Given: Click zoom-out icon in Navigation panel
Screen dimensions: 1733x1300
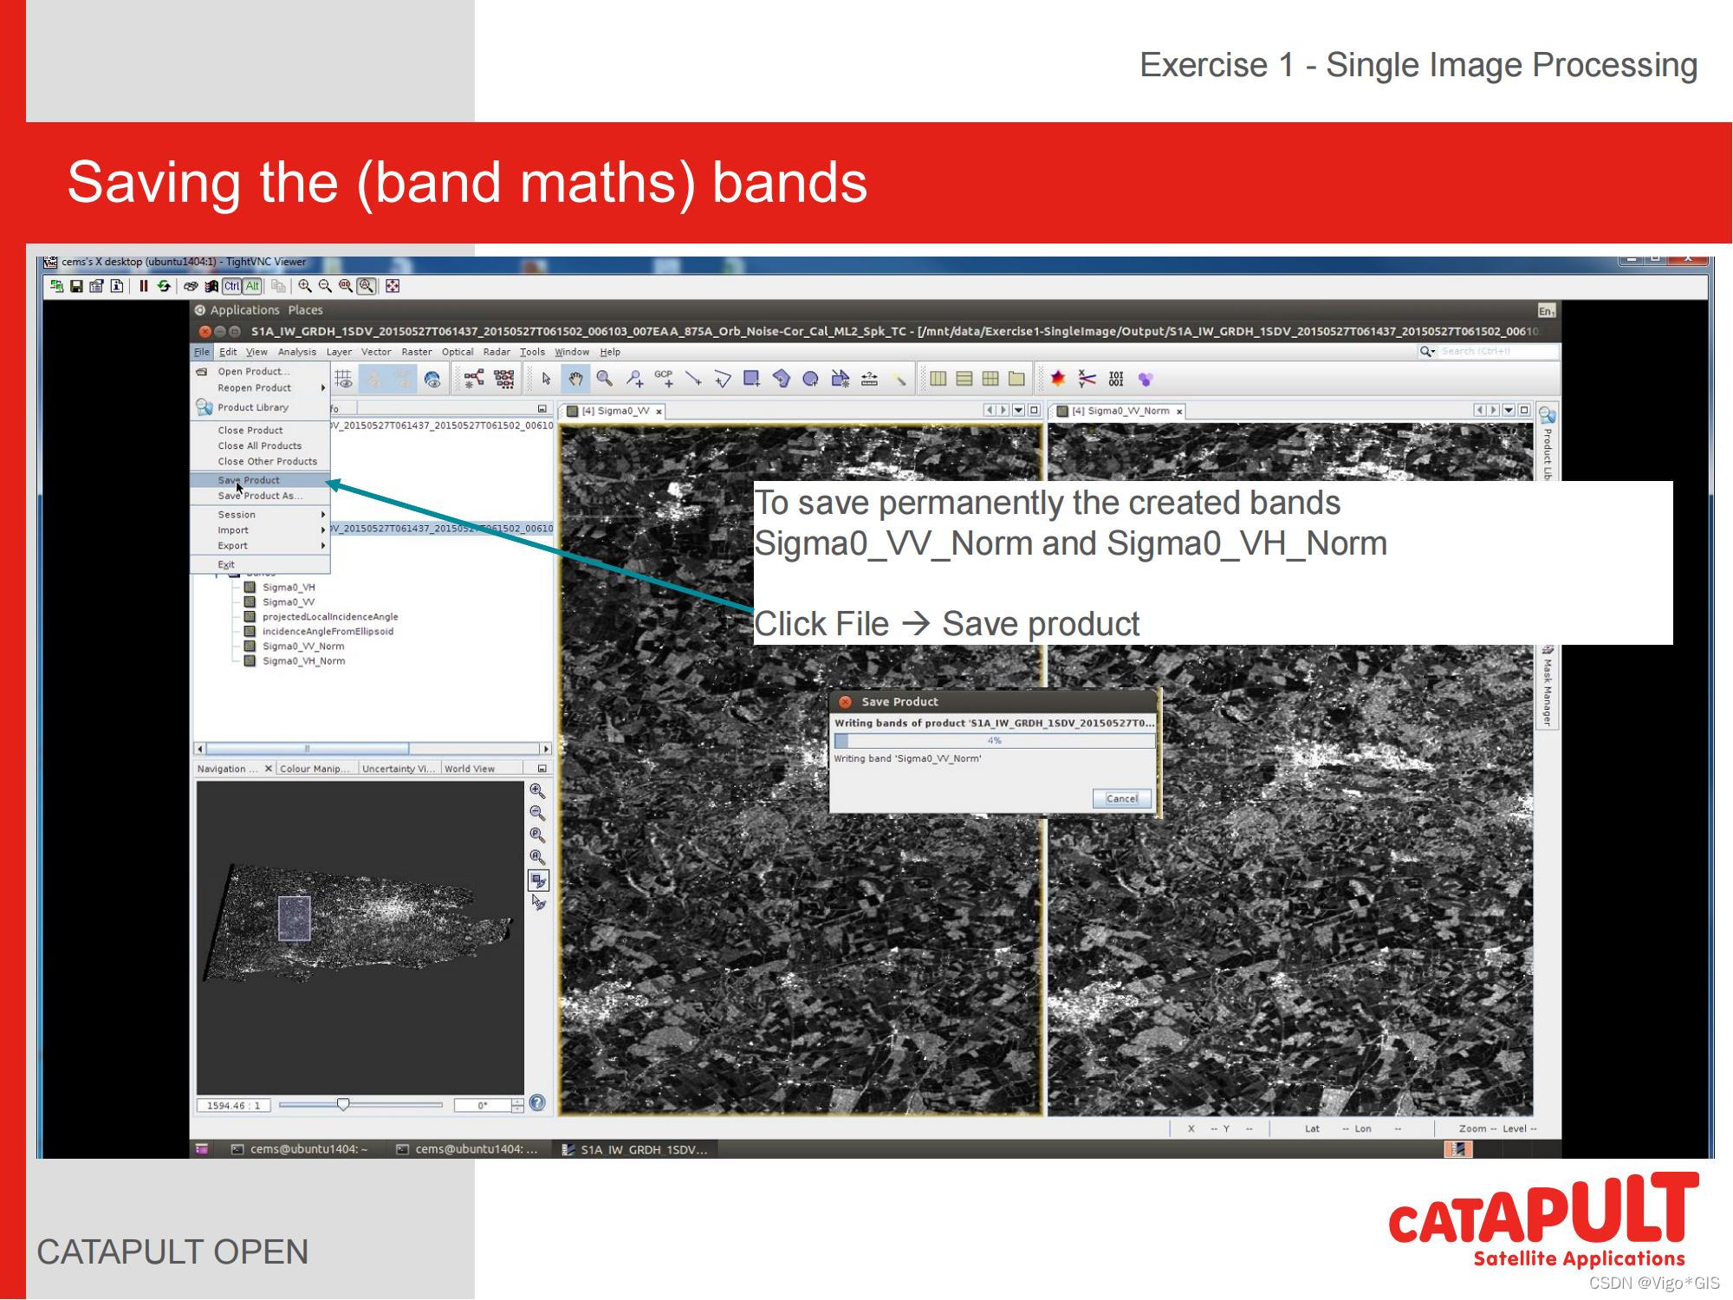Looking at the screenshot, I should click(x=538, y=813).
